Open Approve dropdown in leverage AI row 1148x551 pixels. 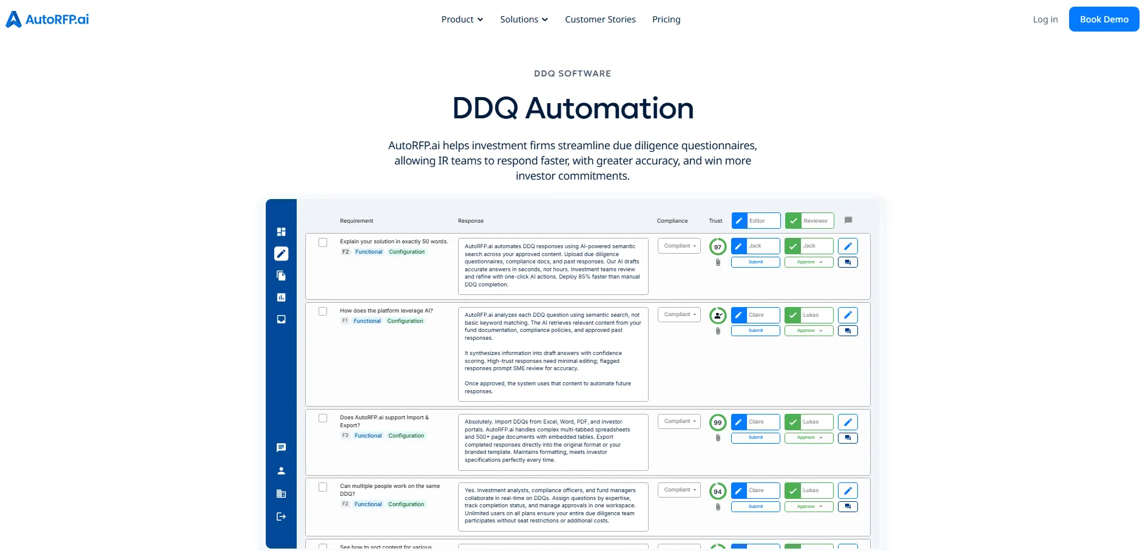click(809, 331)
